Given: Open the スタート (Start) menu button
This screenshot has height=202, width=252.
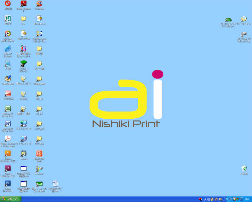Looking at the screenshot, I should [11, 199].
